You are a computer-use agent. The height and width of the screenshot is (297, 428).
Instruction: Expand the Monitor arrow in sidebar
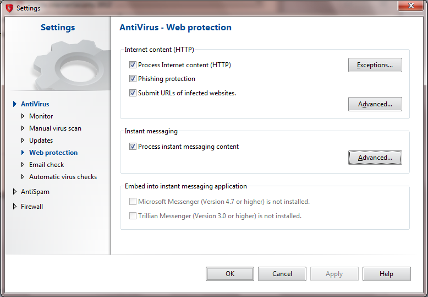23,116
